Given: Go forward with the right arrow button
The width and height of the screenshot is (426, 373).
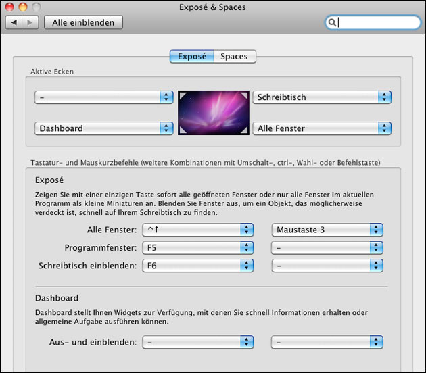Looking at the screenshot, I should point(30,22).
